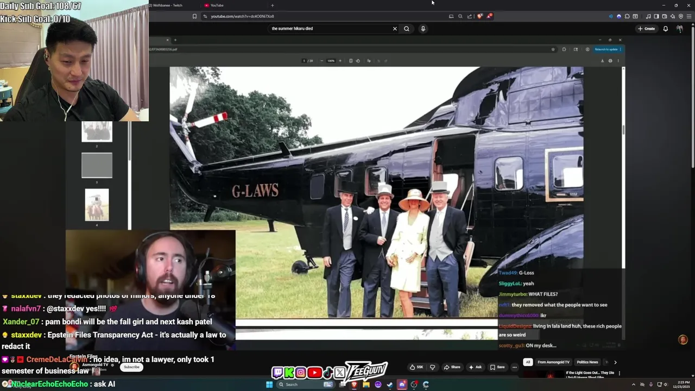Screen dimensions: 695x391
Task: Open YouTube account avatar menu
Action: pyautogui.click(x=680, y=28)
